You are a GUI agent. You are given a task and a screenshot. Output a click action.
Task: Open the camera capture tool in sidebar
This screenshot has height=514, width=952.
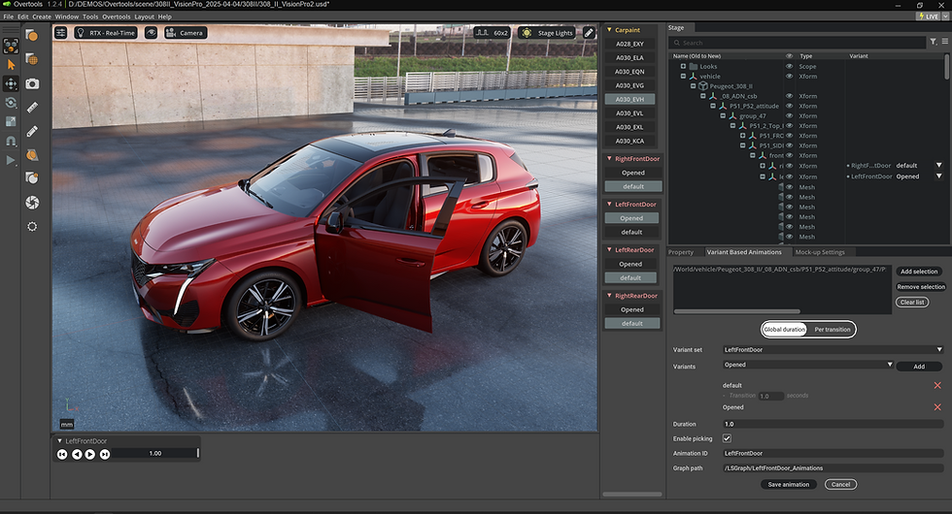coord(32,84)
